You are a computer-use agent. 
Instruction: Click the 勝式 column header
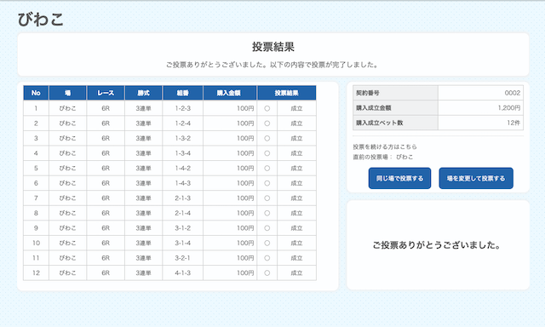pos(144,93)
